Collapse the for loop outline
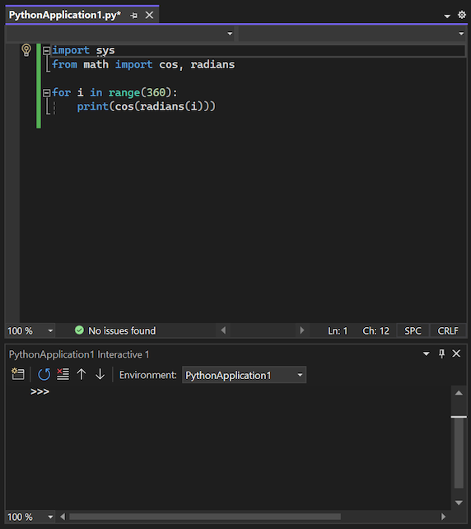The image size is (471, 529). point(47,93)
